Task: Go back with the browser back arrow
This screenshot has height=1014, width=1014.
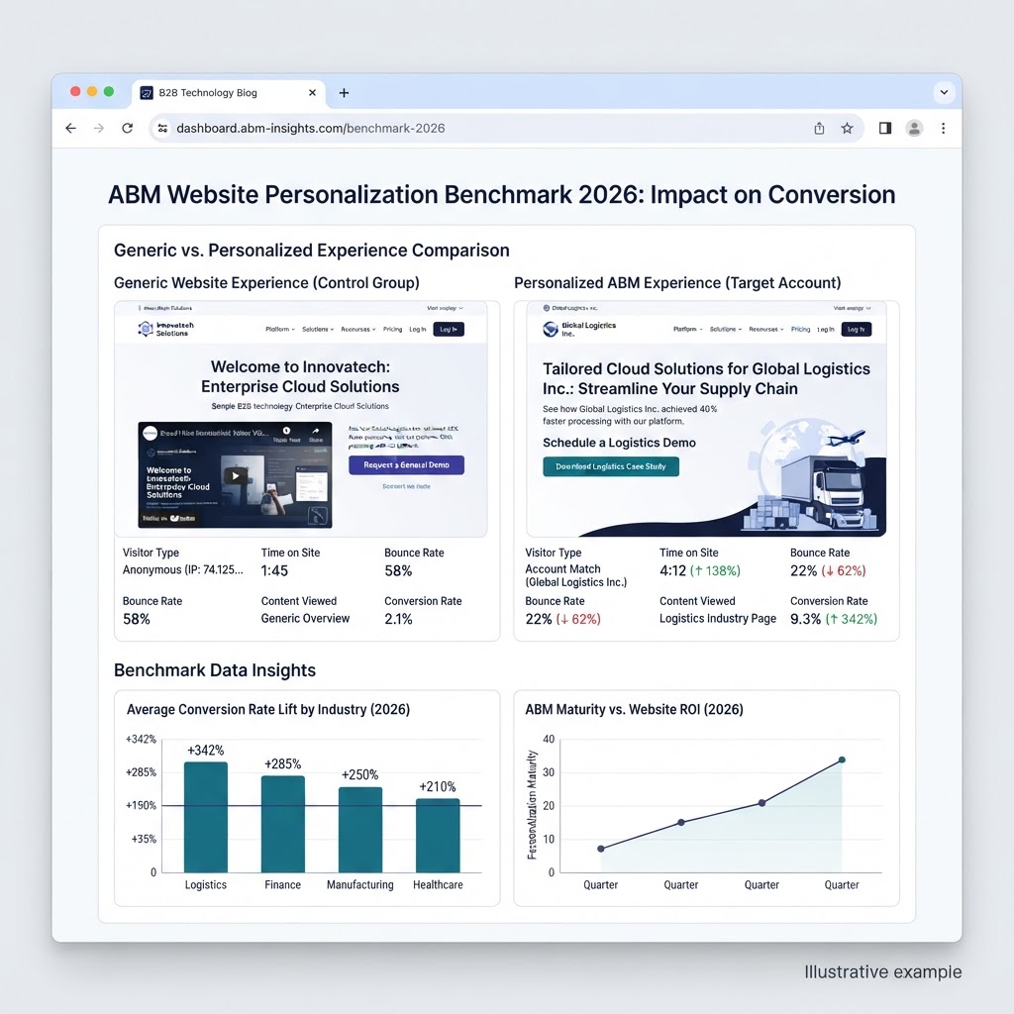Action: 71,128
